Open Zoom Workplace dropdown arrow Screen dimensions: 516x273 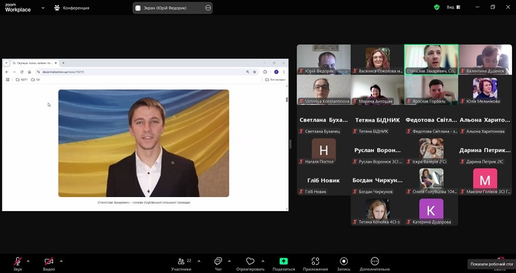click(43, 8)
